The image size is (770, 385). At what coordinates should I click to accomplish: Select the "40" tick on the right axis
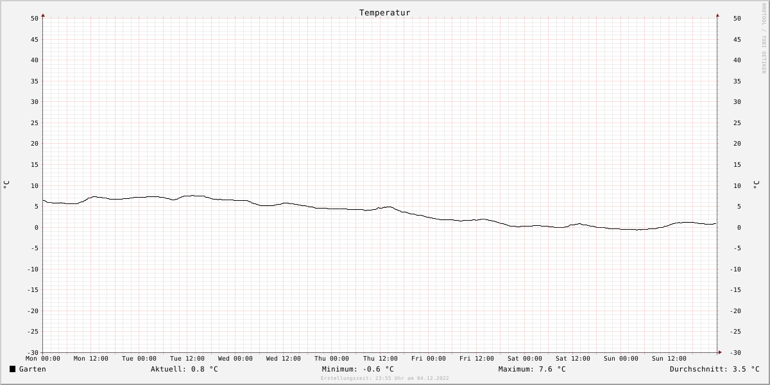coord(737,60)
